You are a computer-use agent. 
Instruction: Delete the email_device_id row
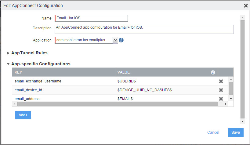221,90
